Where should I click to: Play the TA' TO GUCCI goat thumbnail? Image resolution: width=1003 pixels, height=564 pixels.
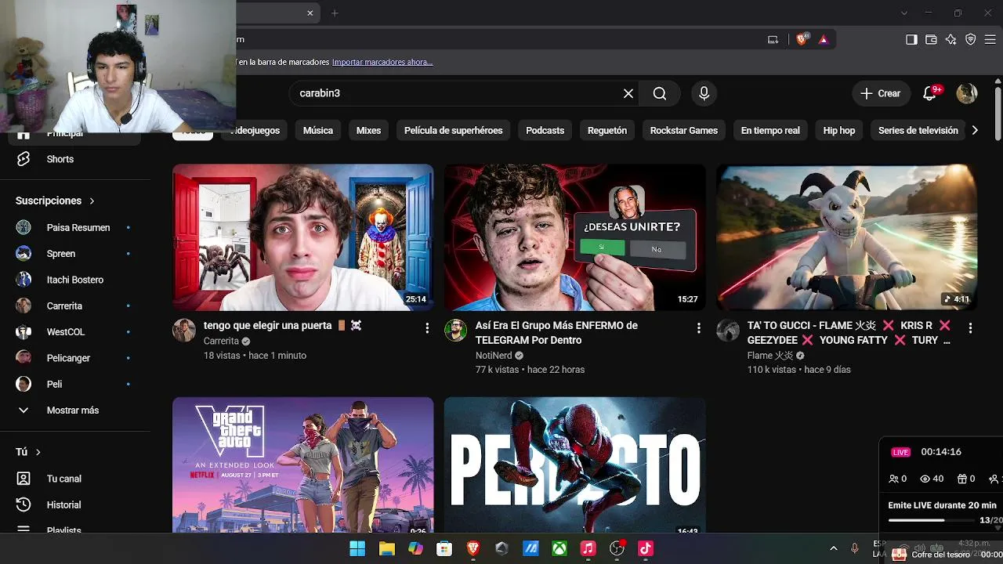coord(847,237)
